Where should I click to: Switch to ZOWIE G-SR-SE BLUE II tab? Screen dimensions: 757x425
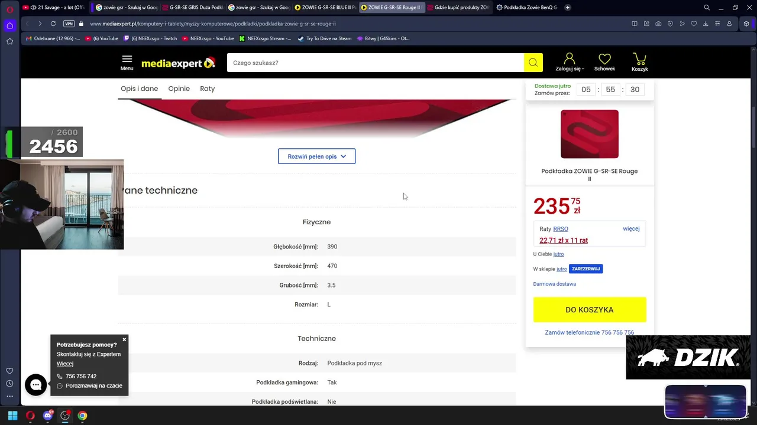pos(325,8)
